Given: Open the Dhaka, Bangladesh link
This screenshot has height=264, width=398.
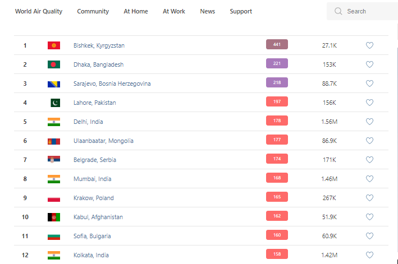Looking at the screenshot, I should coord(98,64).
